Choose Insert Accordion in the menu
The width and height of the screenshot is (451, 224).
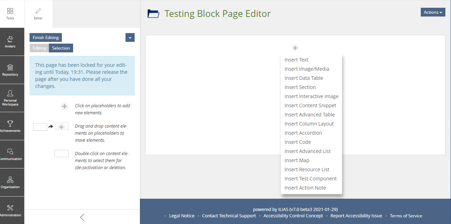click(303, 133)
